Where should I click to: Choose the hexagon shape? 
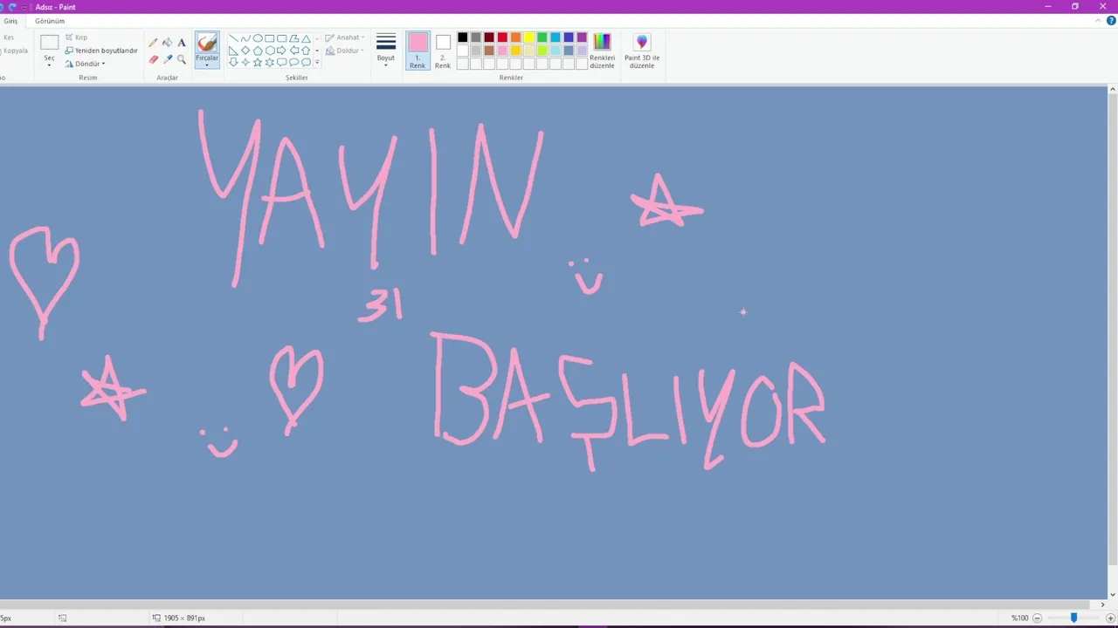(x=270, y=51)
